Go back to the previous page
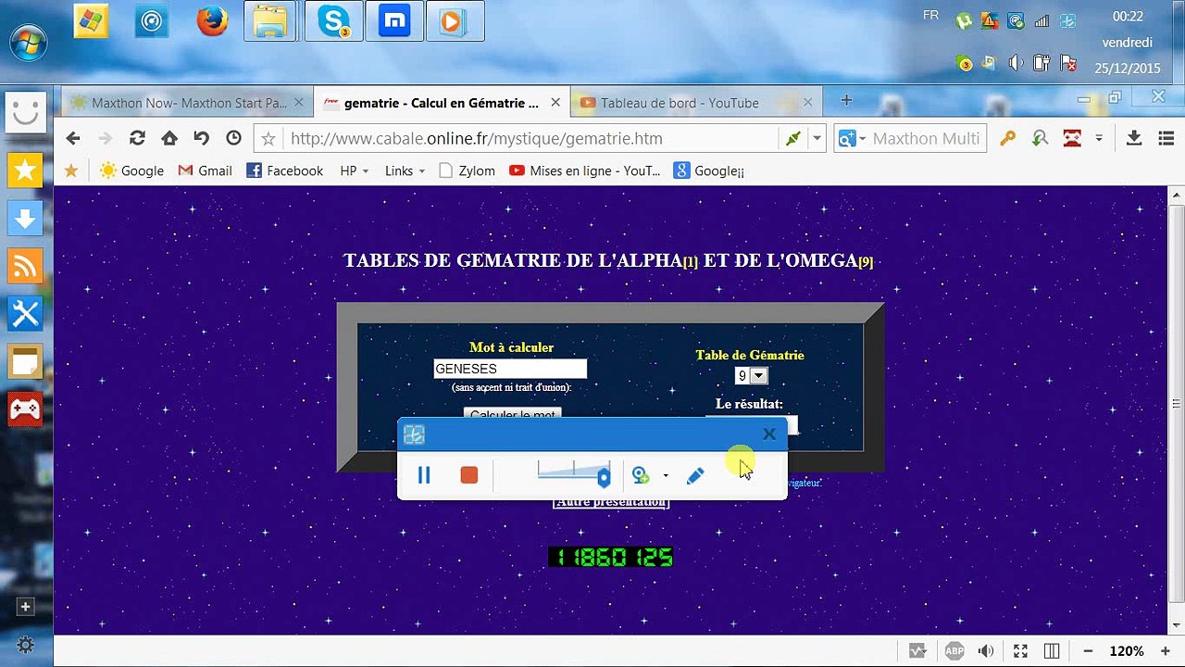The width and height of the screenshot is (1185, 667). tap(73, 138)
